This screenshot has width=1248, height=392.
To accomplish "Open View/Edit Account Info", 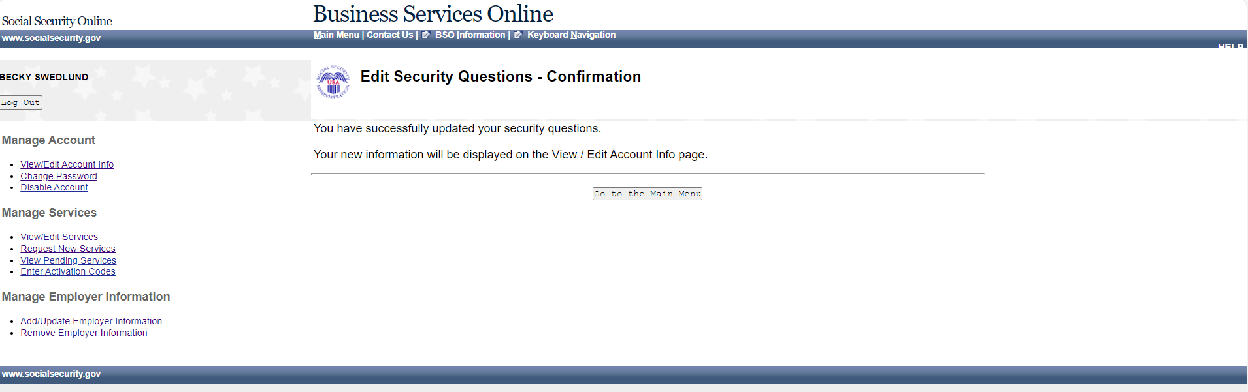I will (67, 165).
